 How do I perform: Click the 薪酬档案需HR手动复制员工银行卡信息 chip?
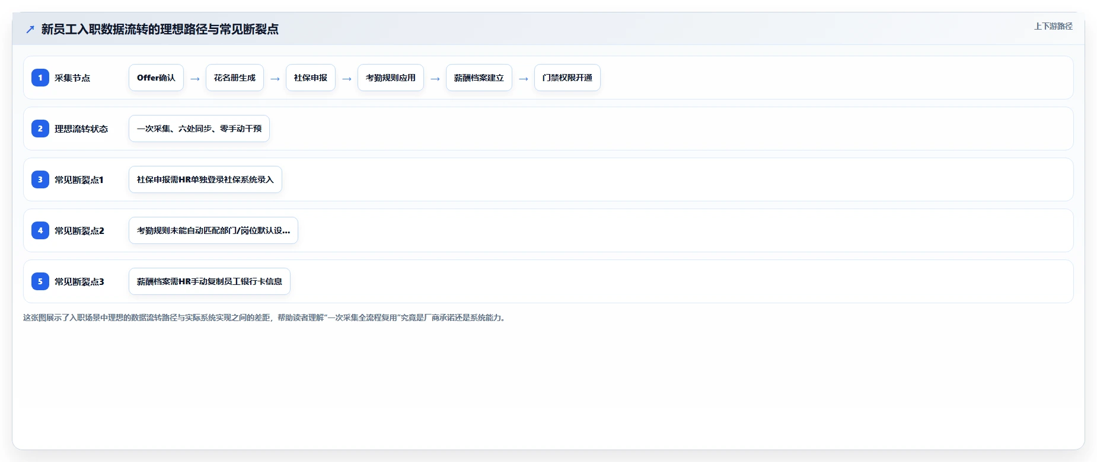click(210, 281)
